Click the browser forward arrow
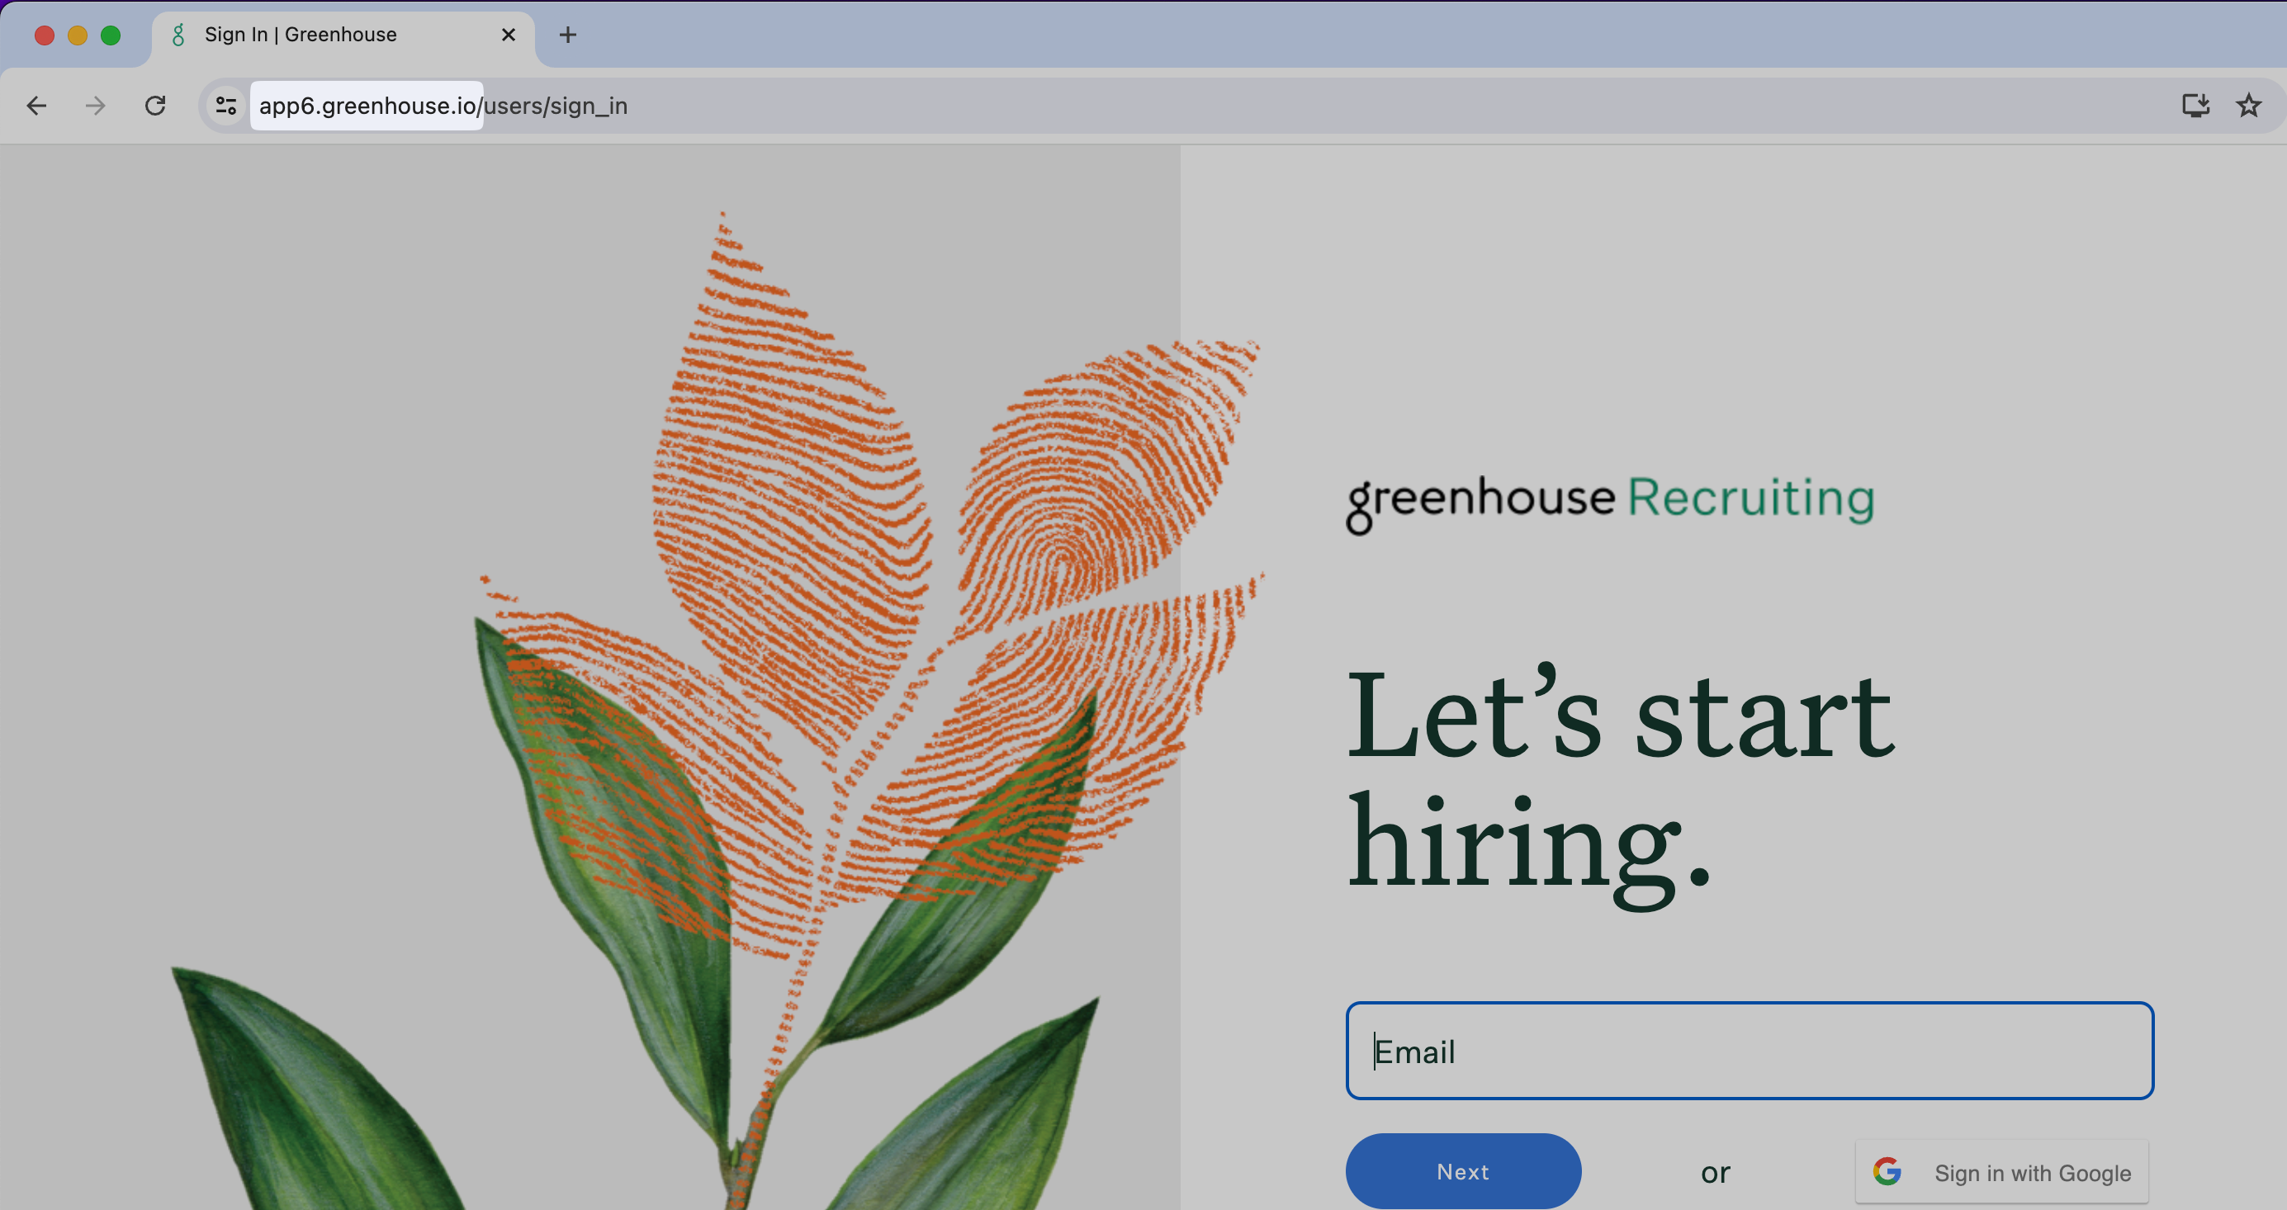 pyautogui.click(x=95, y=106)
